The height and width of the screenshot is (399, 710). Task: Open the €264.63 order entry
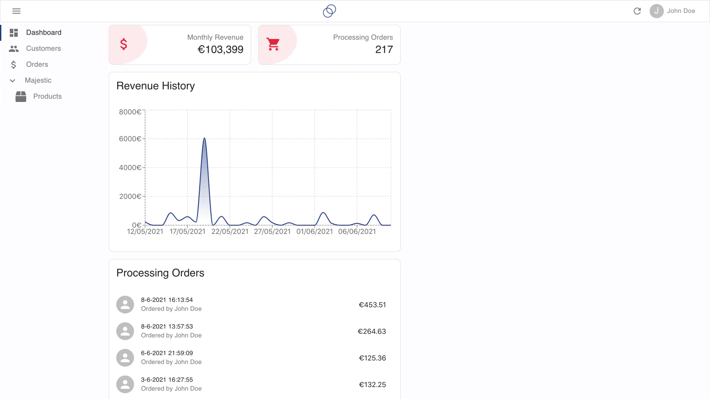[372, 332]
